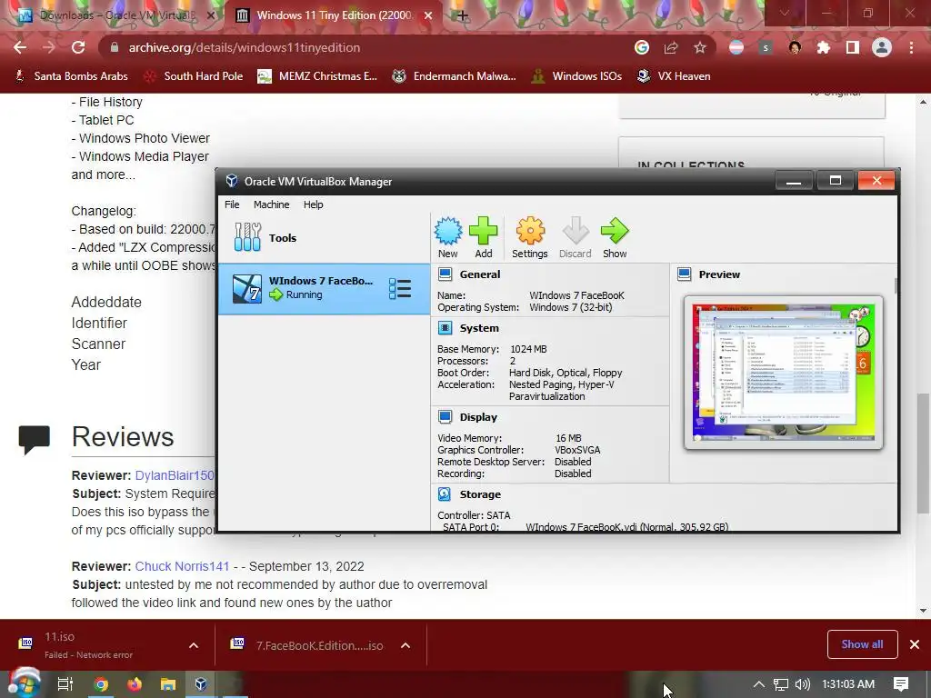Click Show all downloads button
This screenshot has height=698, width=931.
click(862, 644)
